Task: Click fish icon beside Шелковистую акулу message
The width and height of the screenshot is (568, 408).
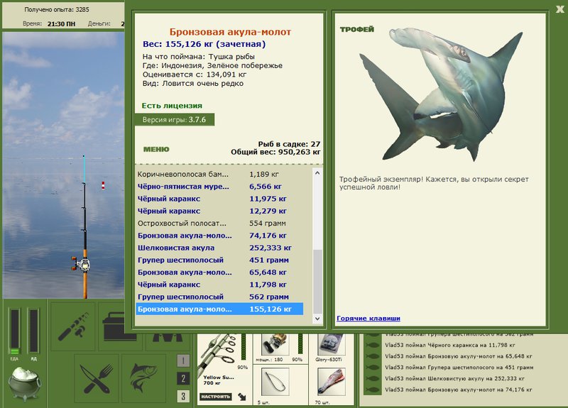Action: (372, 379)
